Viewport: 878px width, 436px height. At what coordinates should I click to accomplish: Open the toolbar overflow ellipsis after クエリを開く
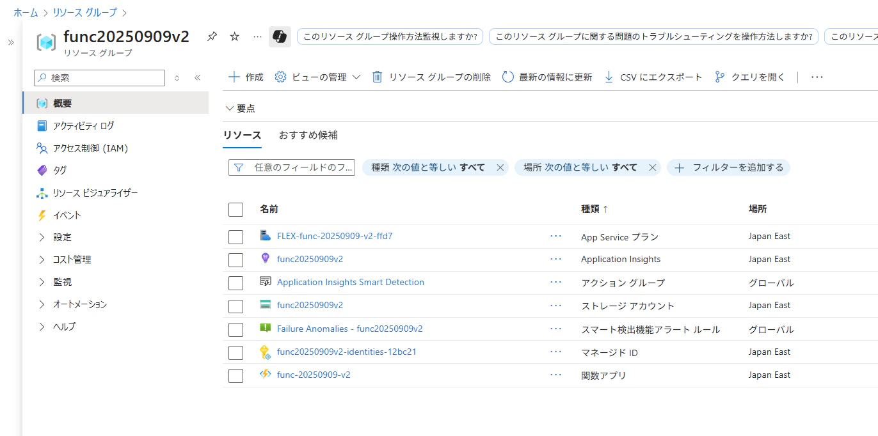(x=817, y=77)
